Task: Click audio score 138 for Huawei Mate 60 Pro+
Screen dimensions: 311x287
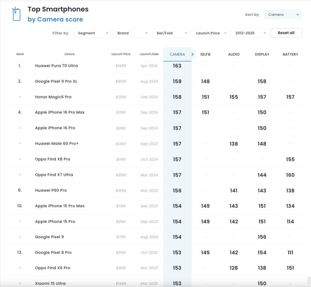Action: coord(234,144)
